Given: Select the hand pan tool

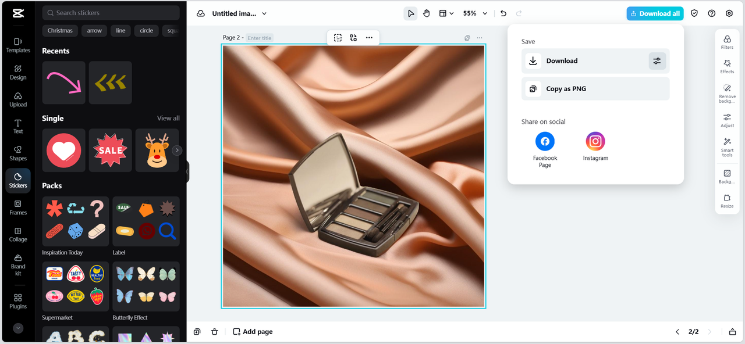Looking at the screenshot, I should (427, 13).
